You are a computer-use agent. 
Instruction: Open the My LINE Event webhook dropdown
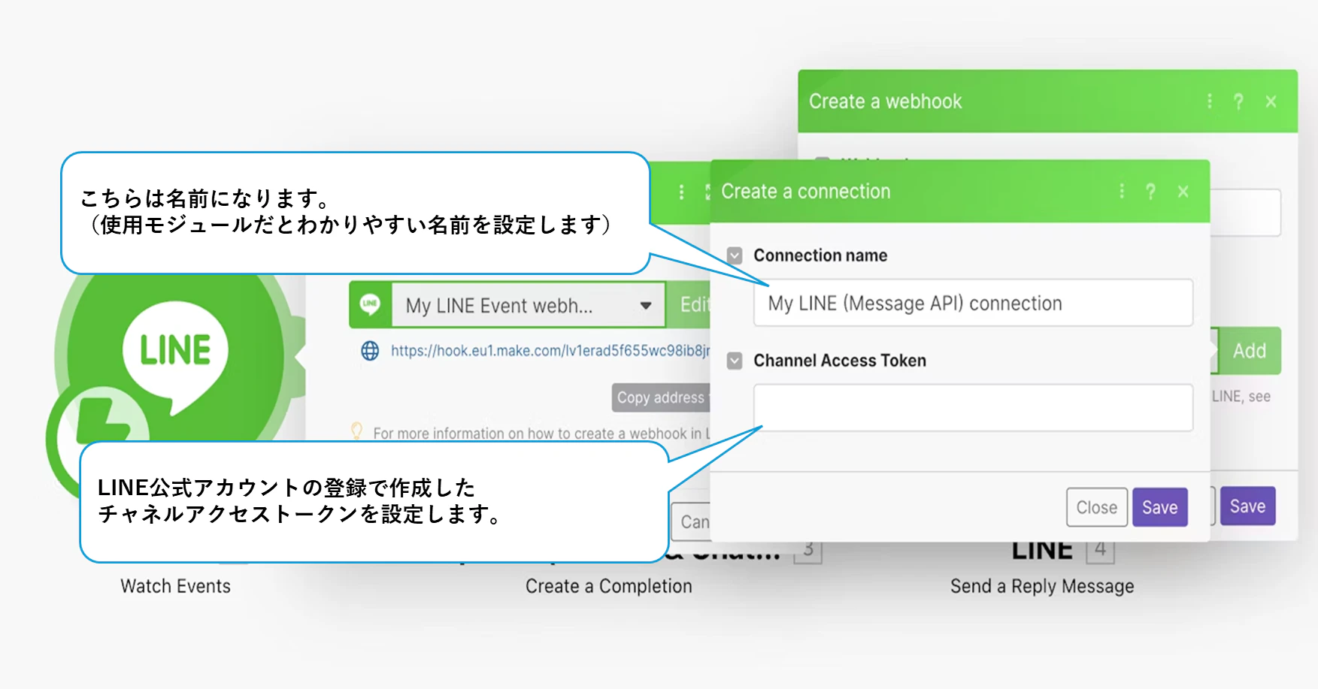pyautogui.click(x=528, y=305)
